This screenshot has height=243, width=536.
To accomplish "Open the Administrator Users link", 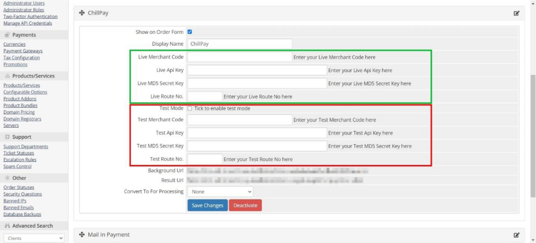I will point(24,3).
